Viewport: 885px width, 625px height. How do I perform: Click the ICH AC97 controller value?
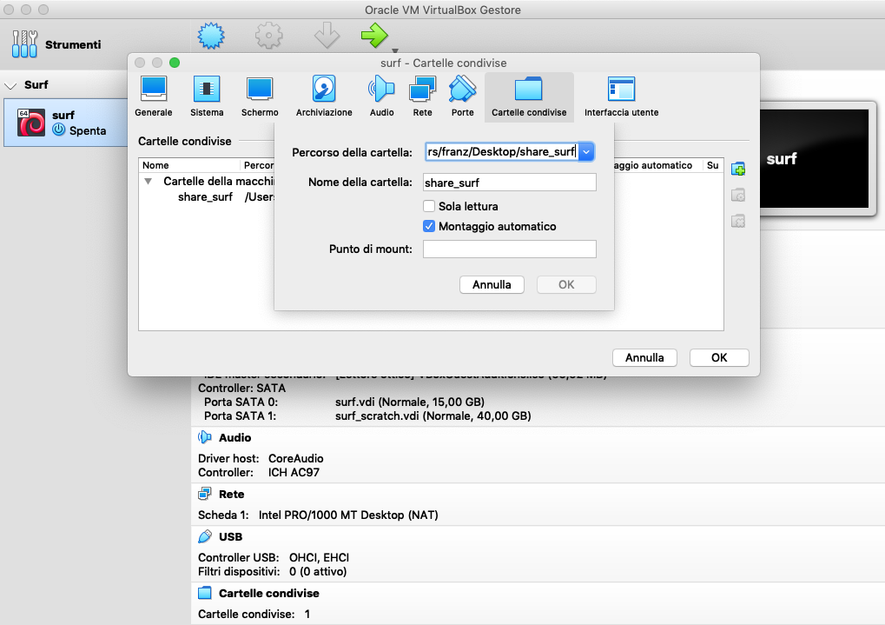click(294, 472)
